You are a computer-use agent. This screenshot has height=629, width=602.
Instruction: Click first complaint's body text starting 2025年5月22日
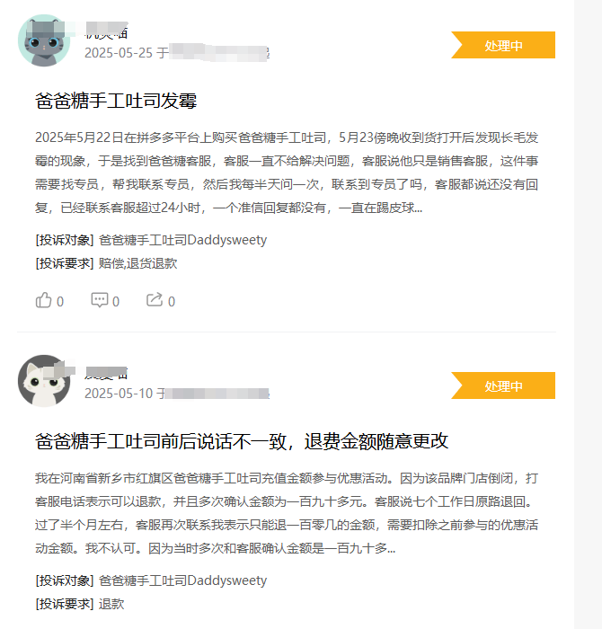287,173
